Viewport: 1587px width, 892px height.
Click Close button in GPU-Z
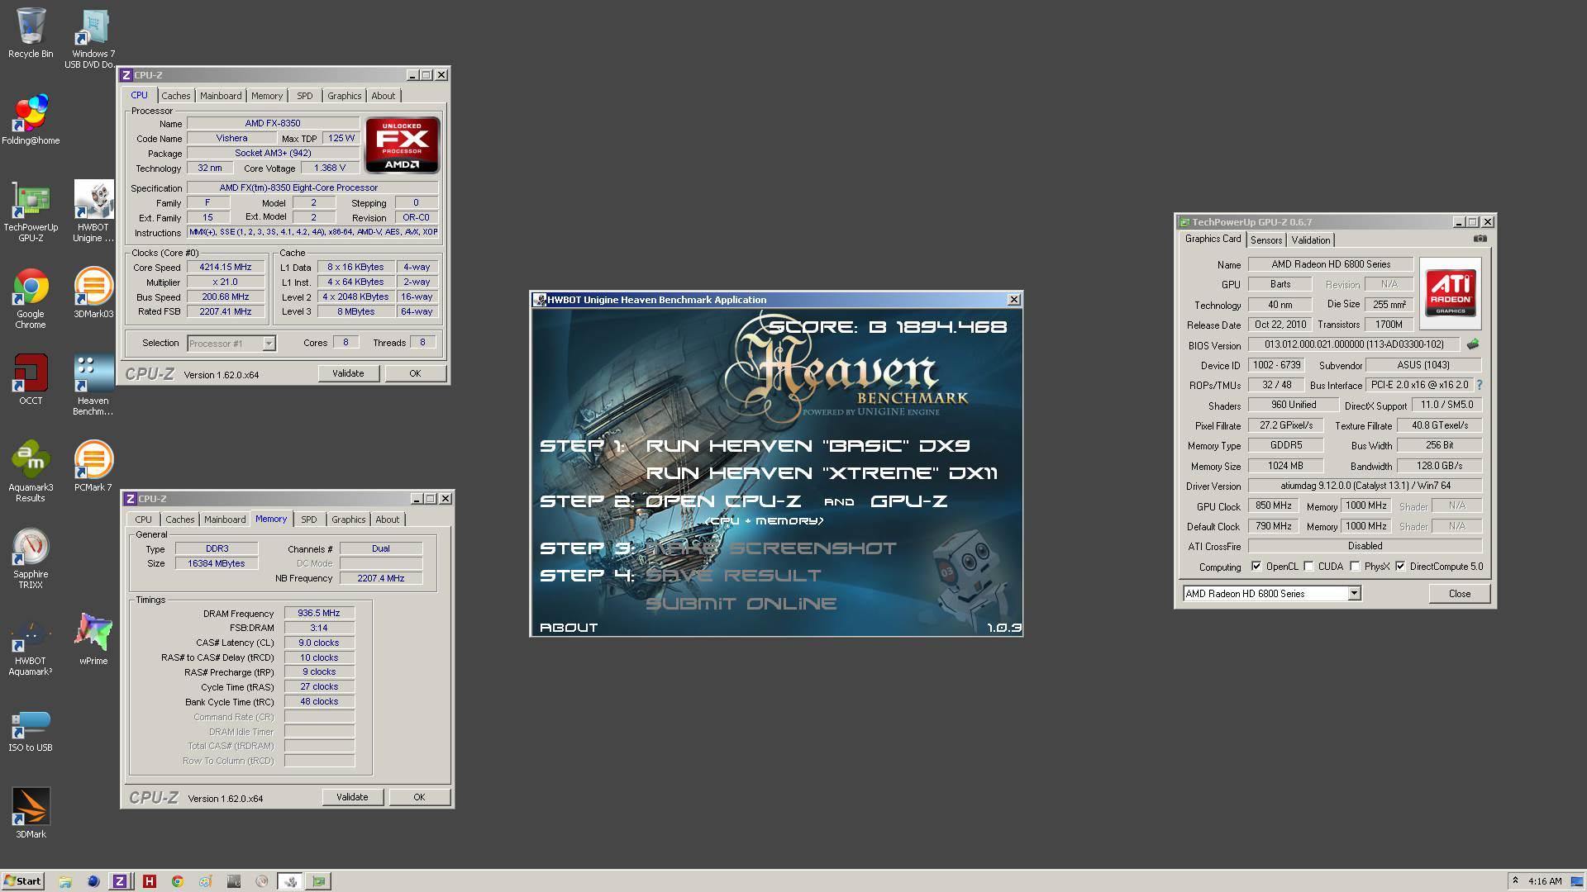(x=1460, y=593)
